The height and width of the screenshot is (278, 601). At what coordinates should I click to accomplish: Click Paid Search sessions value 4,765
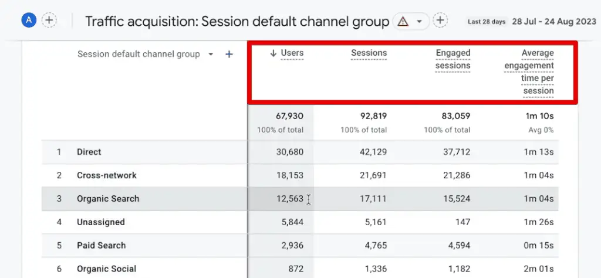click(x=376, y=246)
